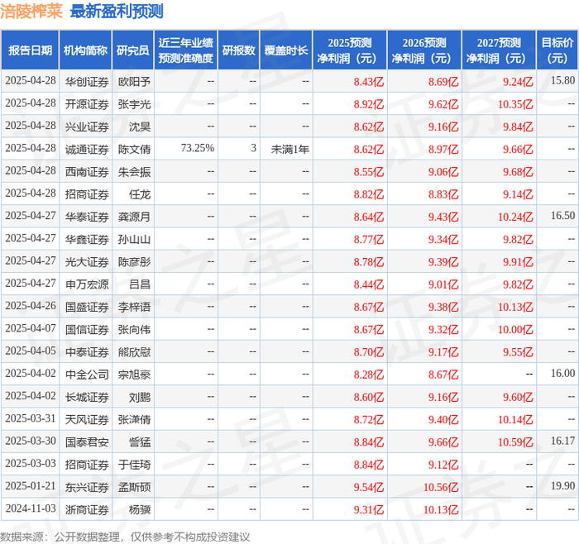579x544 pixels.
Task: Select the 长城证券 institution cell
Action: pyautogui.click(x=87, y=397)
